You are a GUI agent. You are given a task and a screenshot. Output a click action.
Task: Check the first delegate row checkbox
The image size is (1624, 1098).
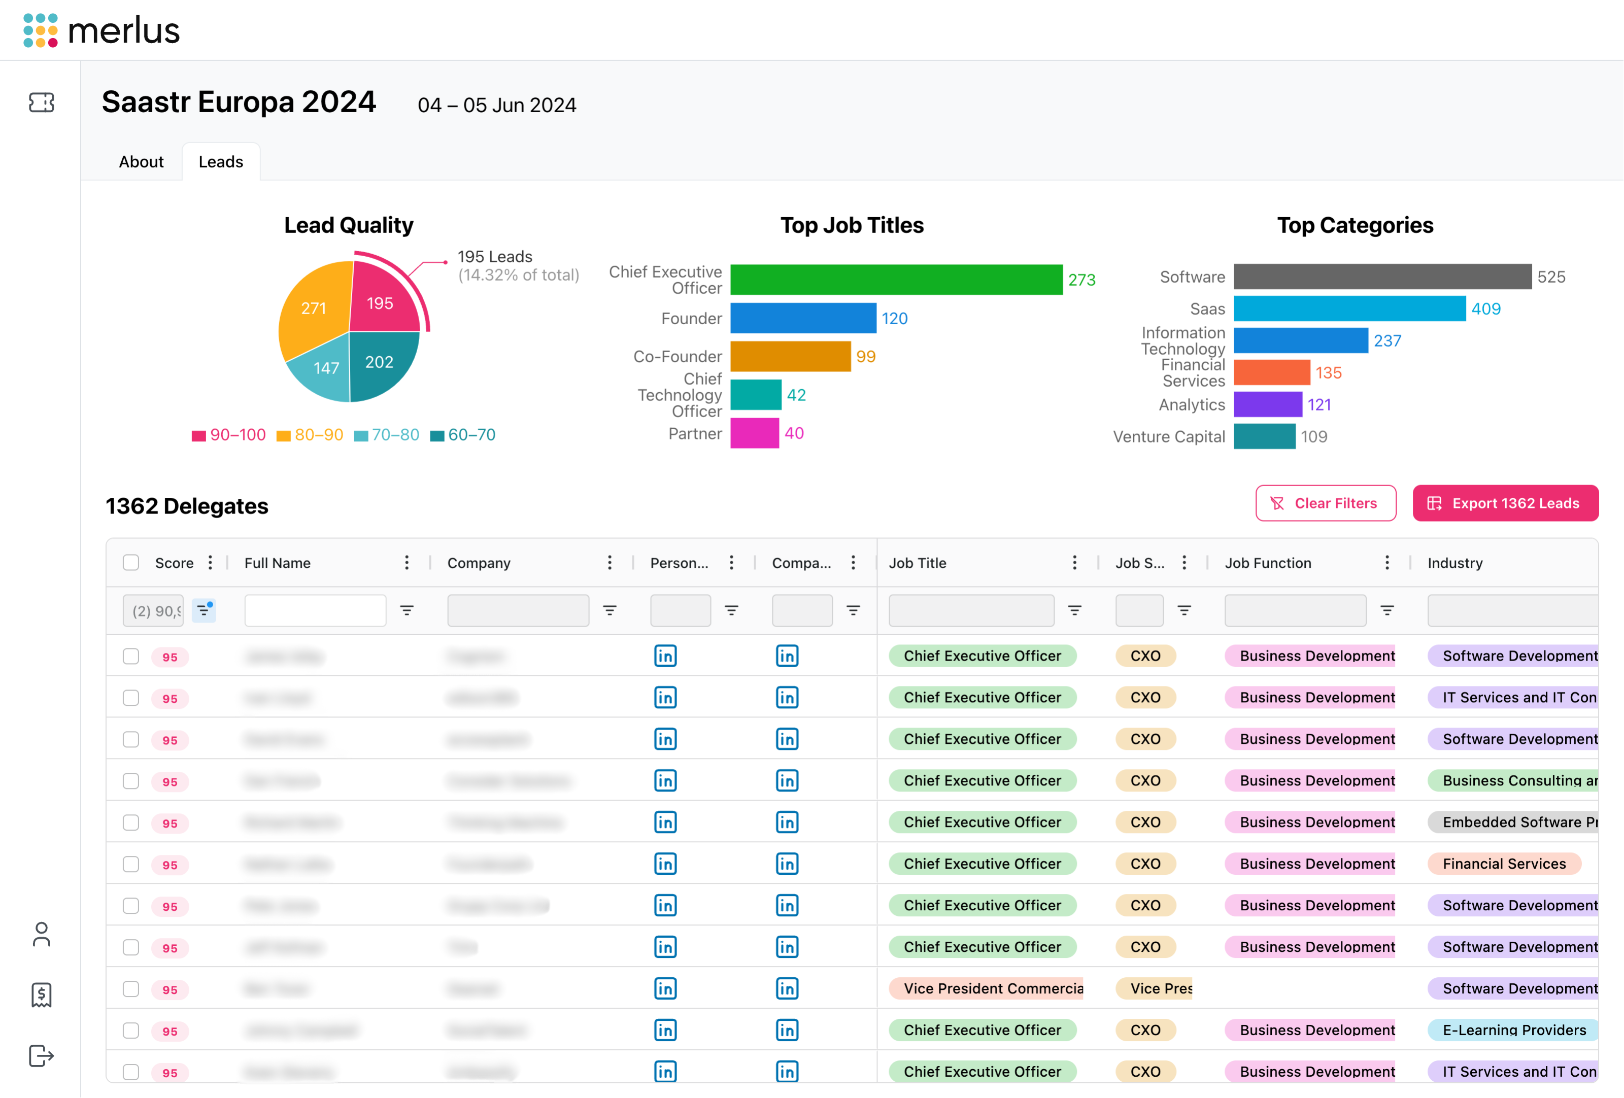130,657
